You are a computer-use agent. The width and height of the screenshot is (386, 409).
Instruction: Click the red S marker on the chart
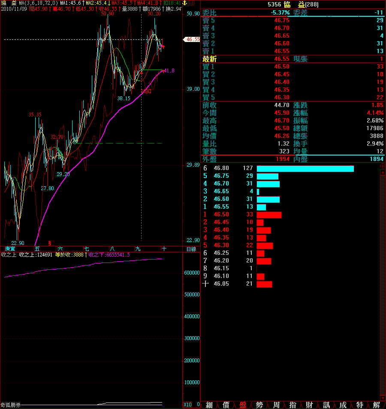click(x=50, y=243)
